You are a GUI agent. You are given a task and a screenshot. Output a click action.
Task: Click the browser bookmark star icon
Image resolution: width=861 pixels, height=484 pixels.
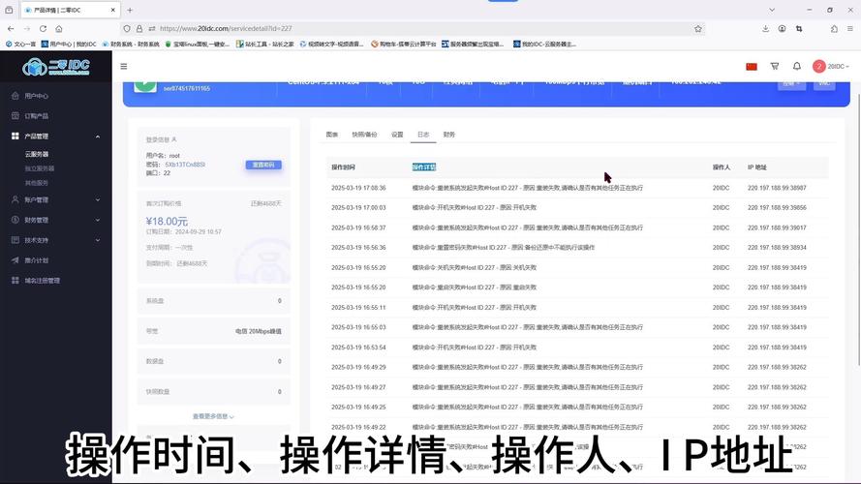(697, 29)
